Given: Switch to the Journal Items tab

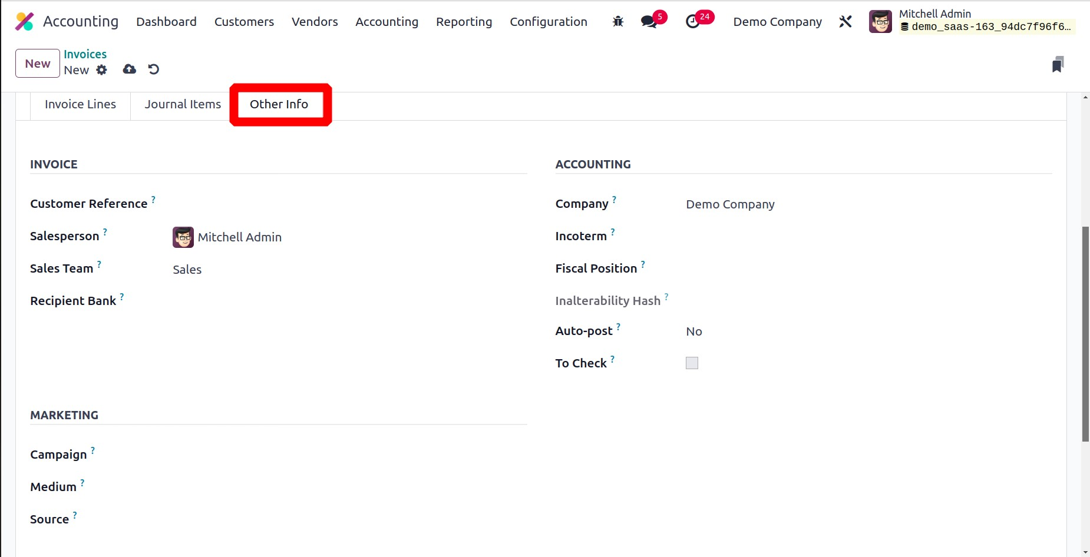Looking at the screenshot, I should [183, 104].
